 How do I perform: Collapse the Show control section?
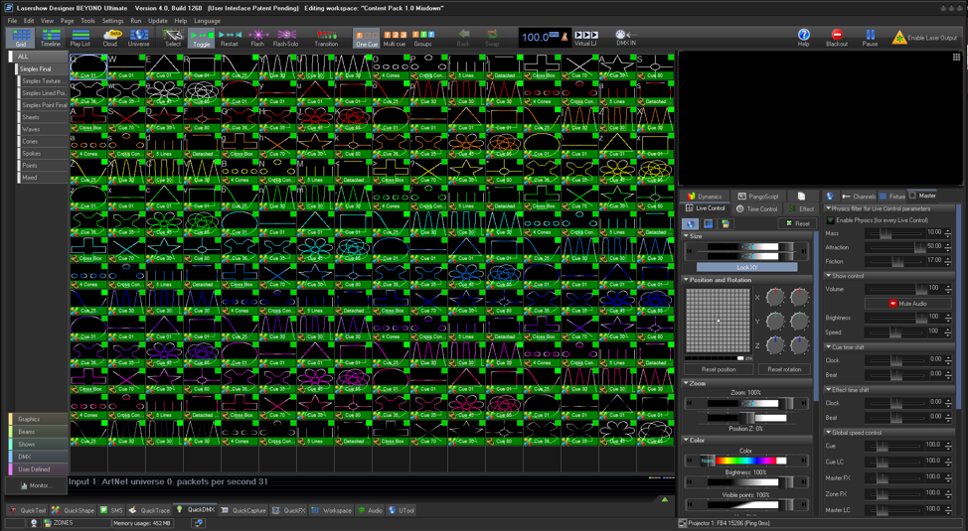[x=830, y=276]
